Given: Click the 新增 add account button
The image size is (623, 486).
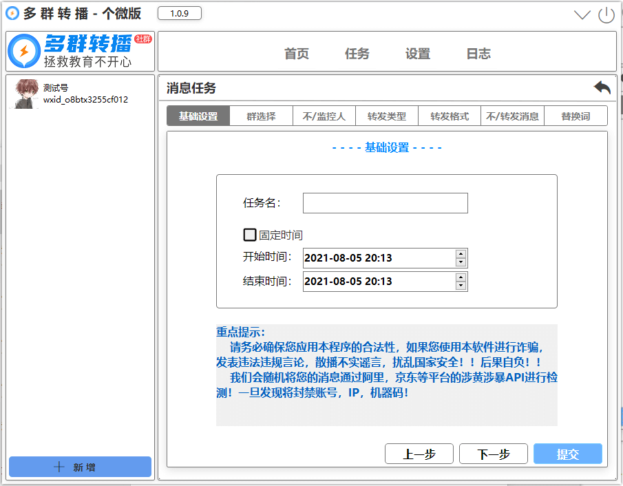Looking at the screenshot, I should 81,467.
